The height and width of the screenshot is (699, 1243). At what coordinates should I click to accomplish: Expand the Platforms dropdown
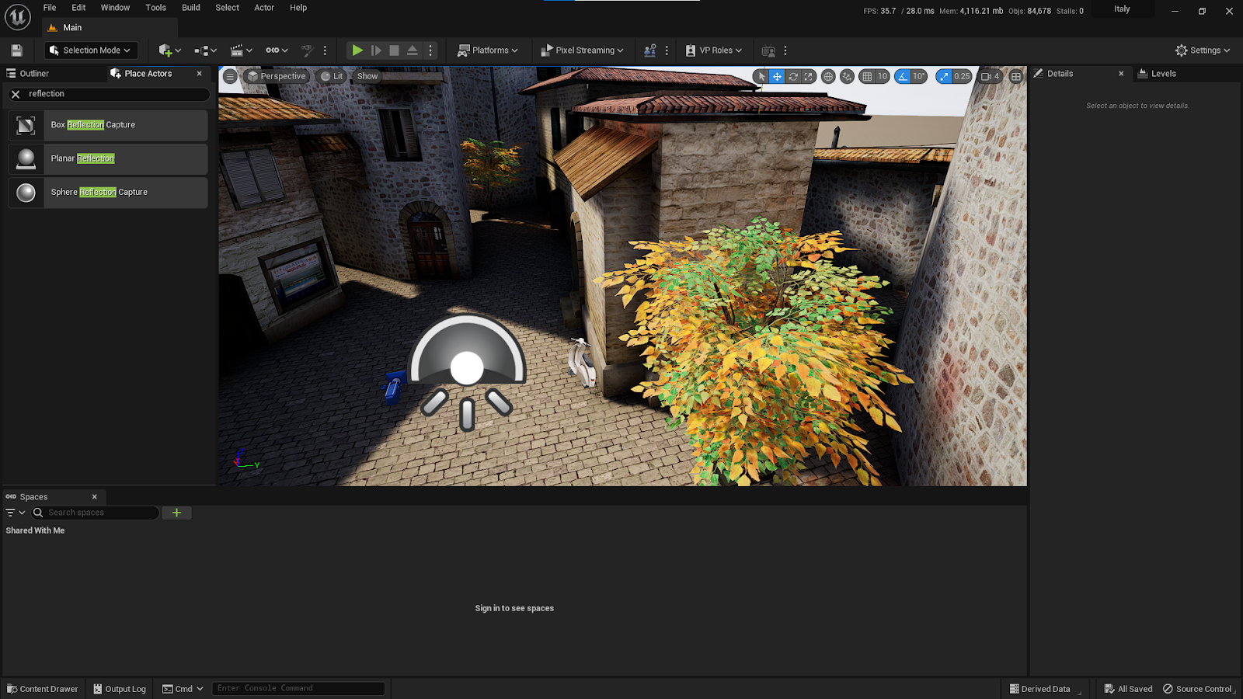coord(488,50)
